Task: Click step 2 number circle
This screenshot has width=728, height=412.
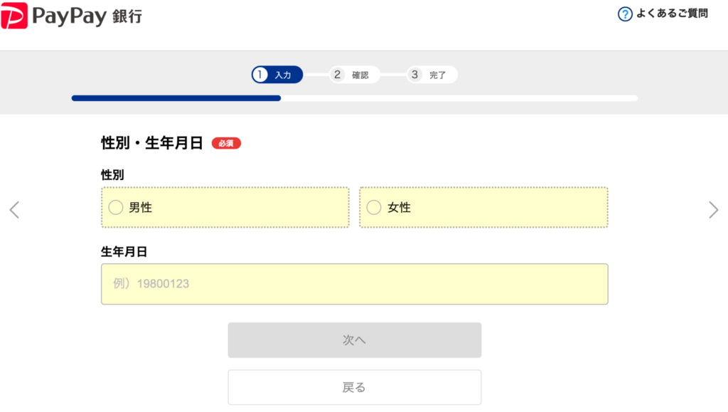Action: click(338, 75)
